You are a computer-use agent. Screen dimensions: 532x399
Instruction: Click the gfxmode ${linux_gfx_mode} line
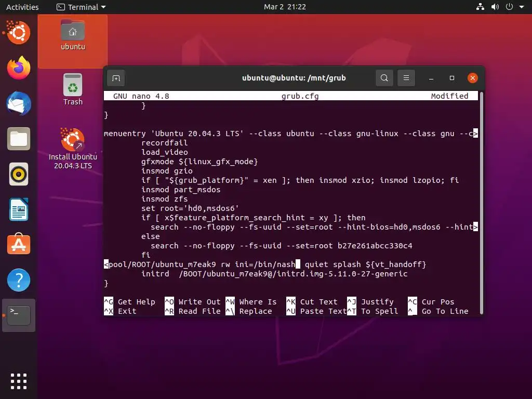click(x=199, y=162)
